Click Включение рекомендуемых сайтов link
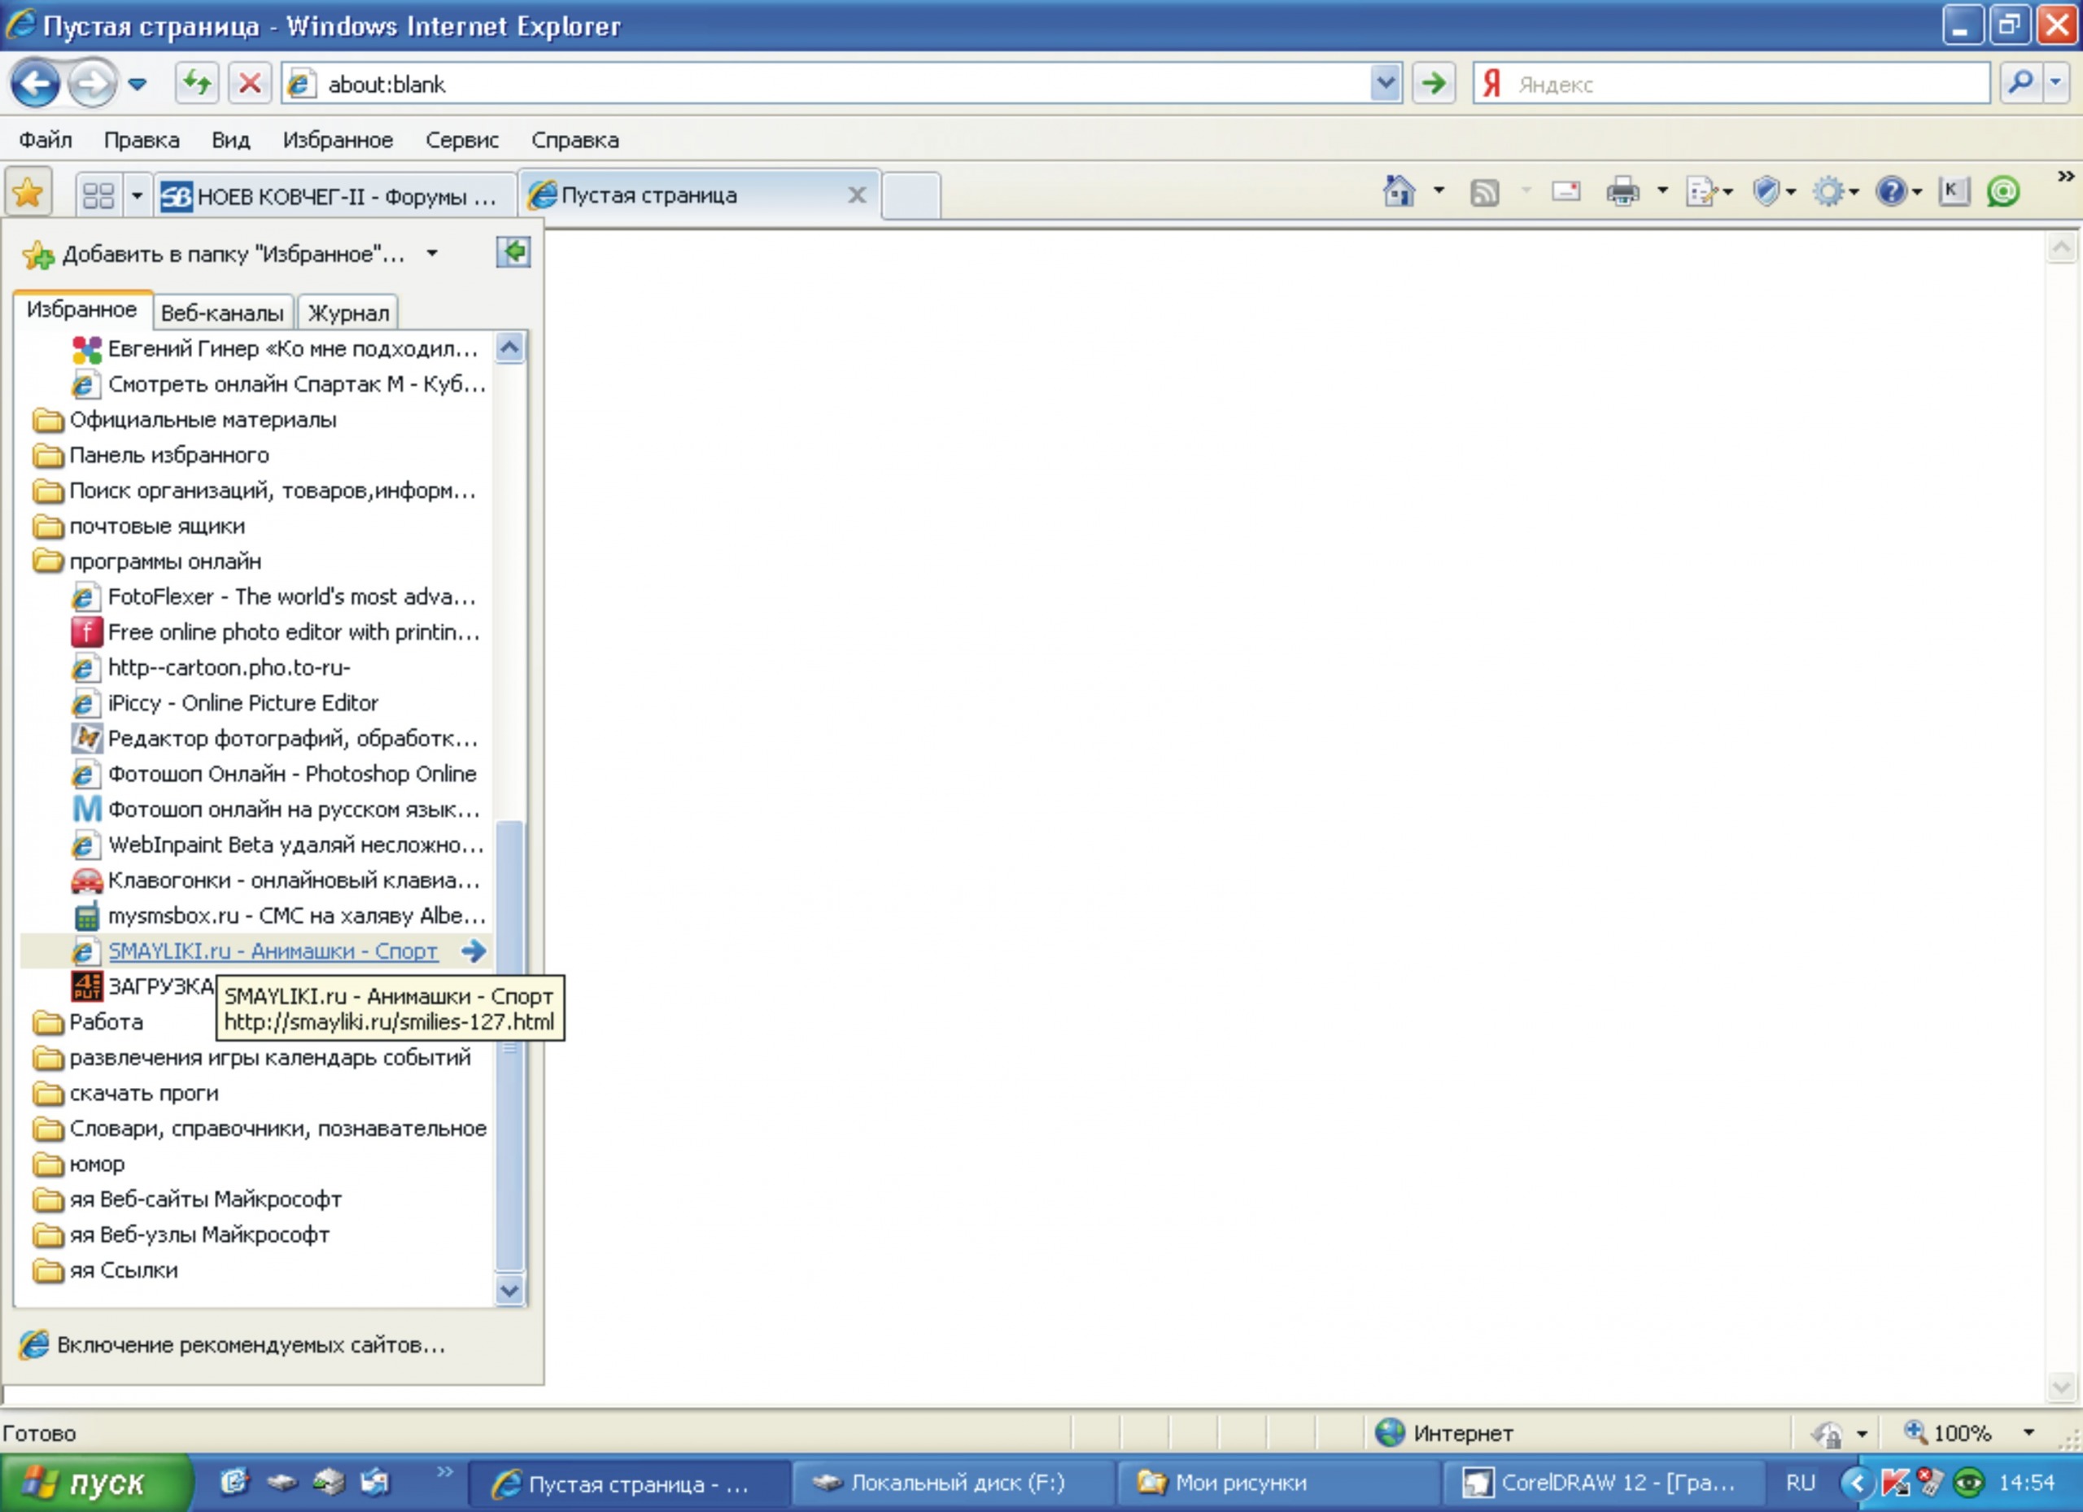This screenshot has height=1512, width=2083. coord(251,1345)
